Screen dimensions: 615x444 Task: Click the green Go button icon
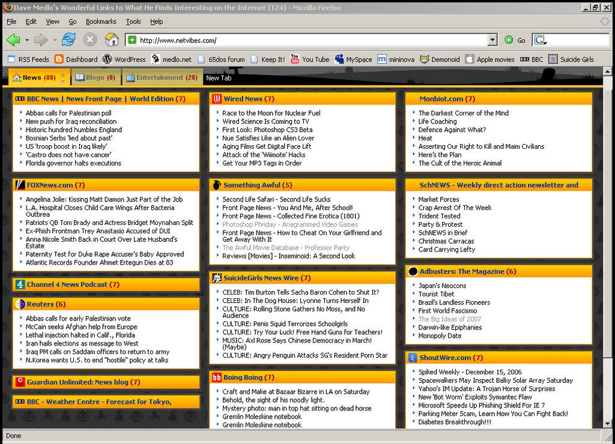(x=509, y=40)
